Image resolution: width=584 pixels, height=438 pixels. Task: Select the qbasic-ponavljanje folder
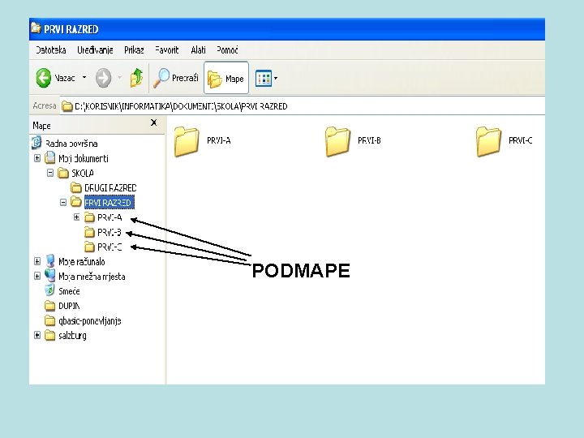pos(90,320)
